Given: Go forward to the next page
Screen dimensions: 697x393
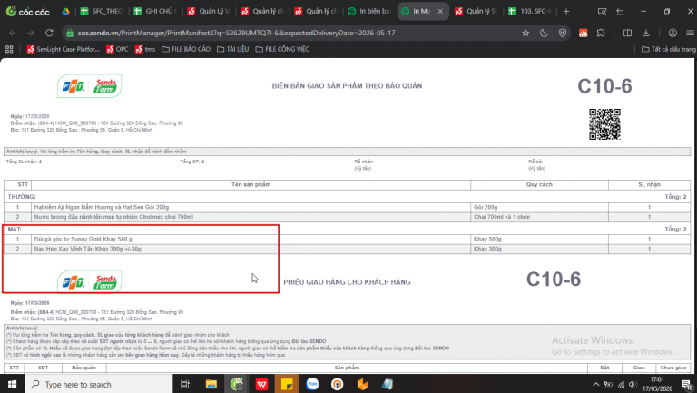Looking at the screenshot, I should coord(31,33).
